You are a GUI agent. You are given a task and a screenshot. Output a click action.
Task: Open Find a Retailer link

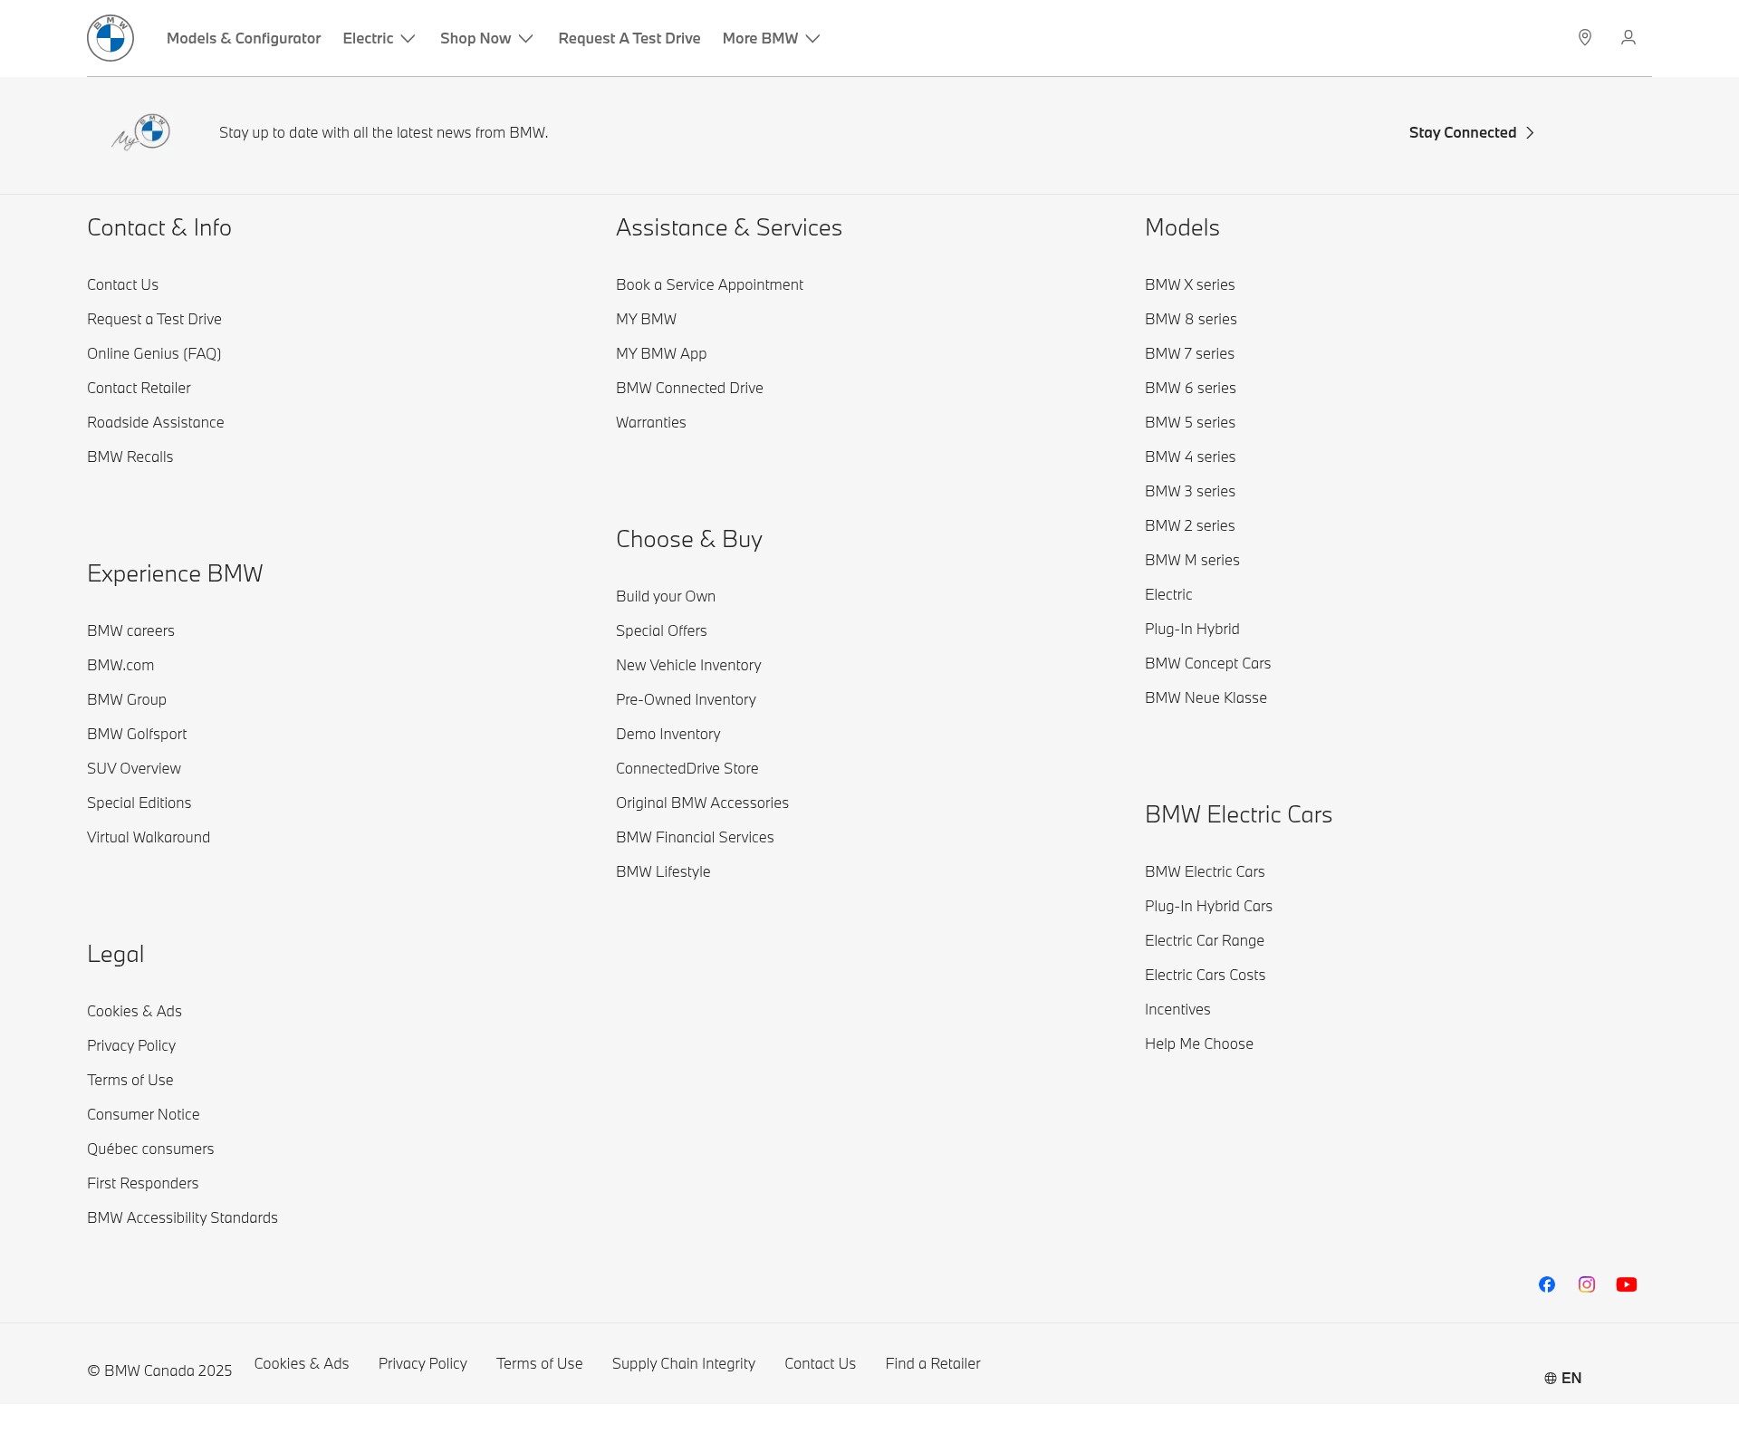coord(933,1363)
